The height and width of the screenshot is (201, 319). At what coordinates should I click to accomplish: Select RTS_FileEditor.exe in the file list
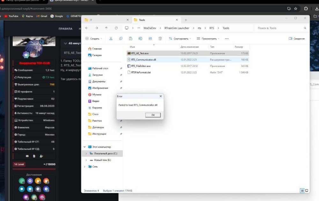[x=141, y=66]
